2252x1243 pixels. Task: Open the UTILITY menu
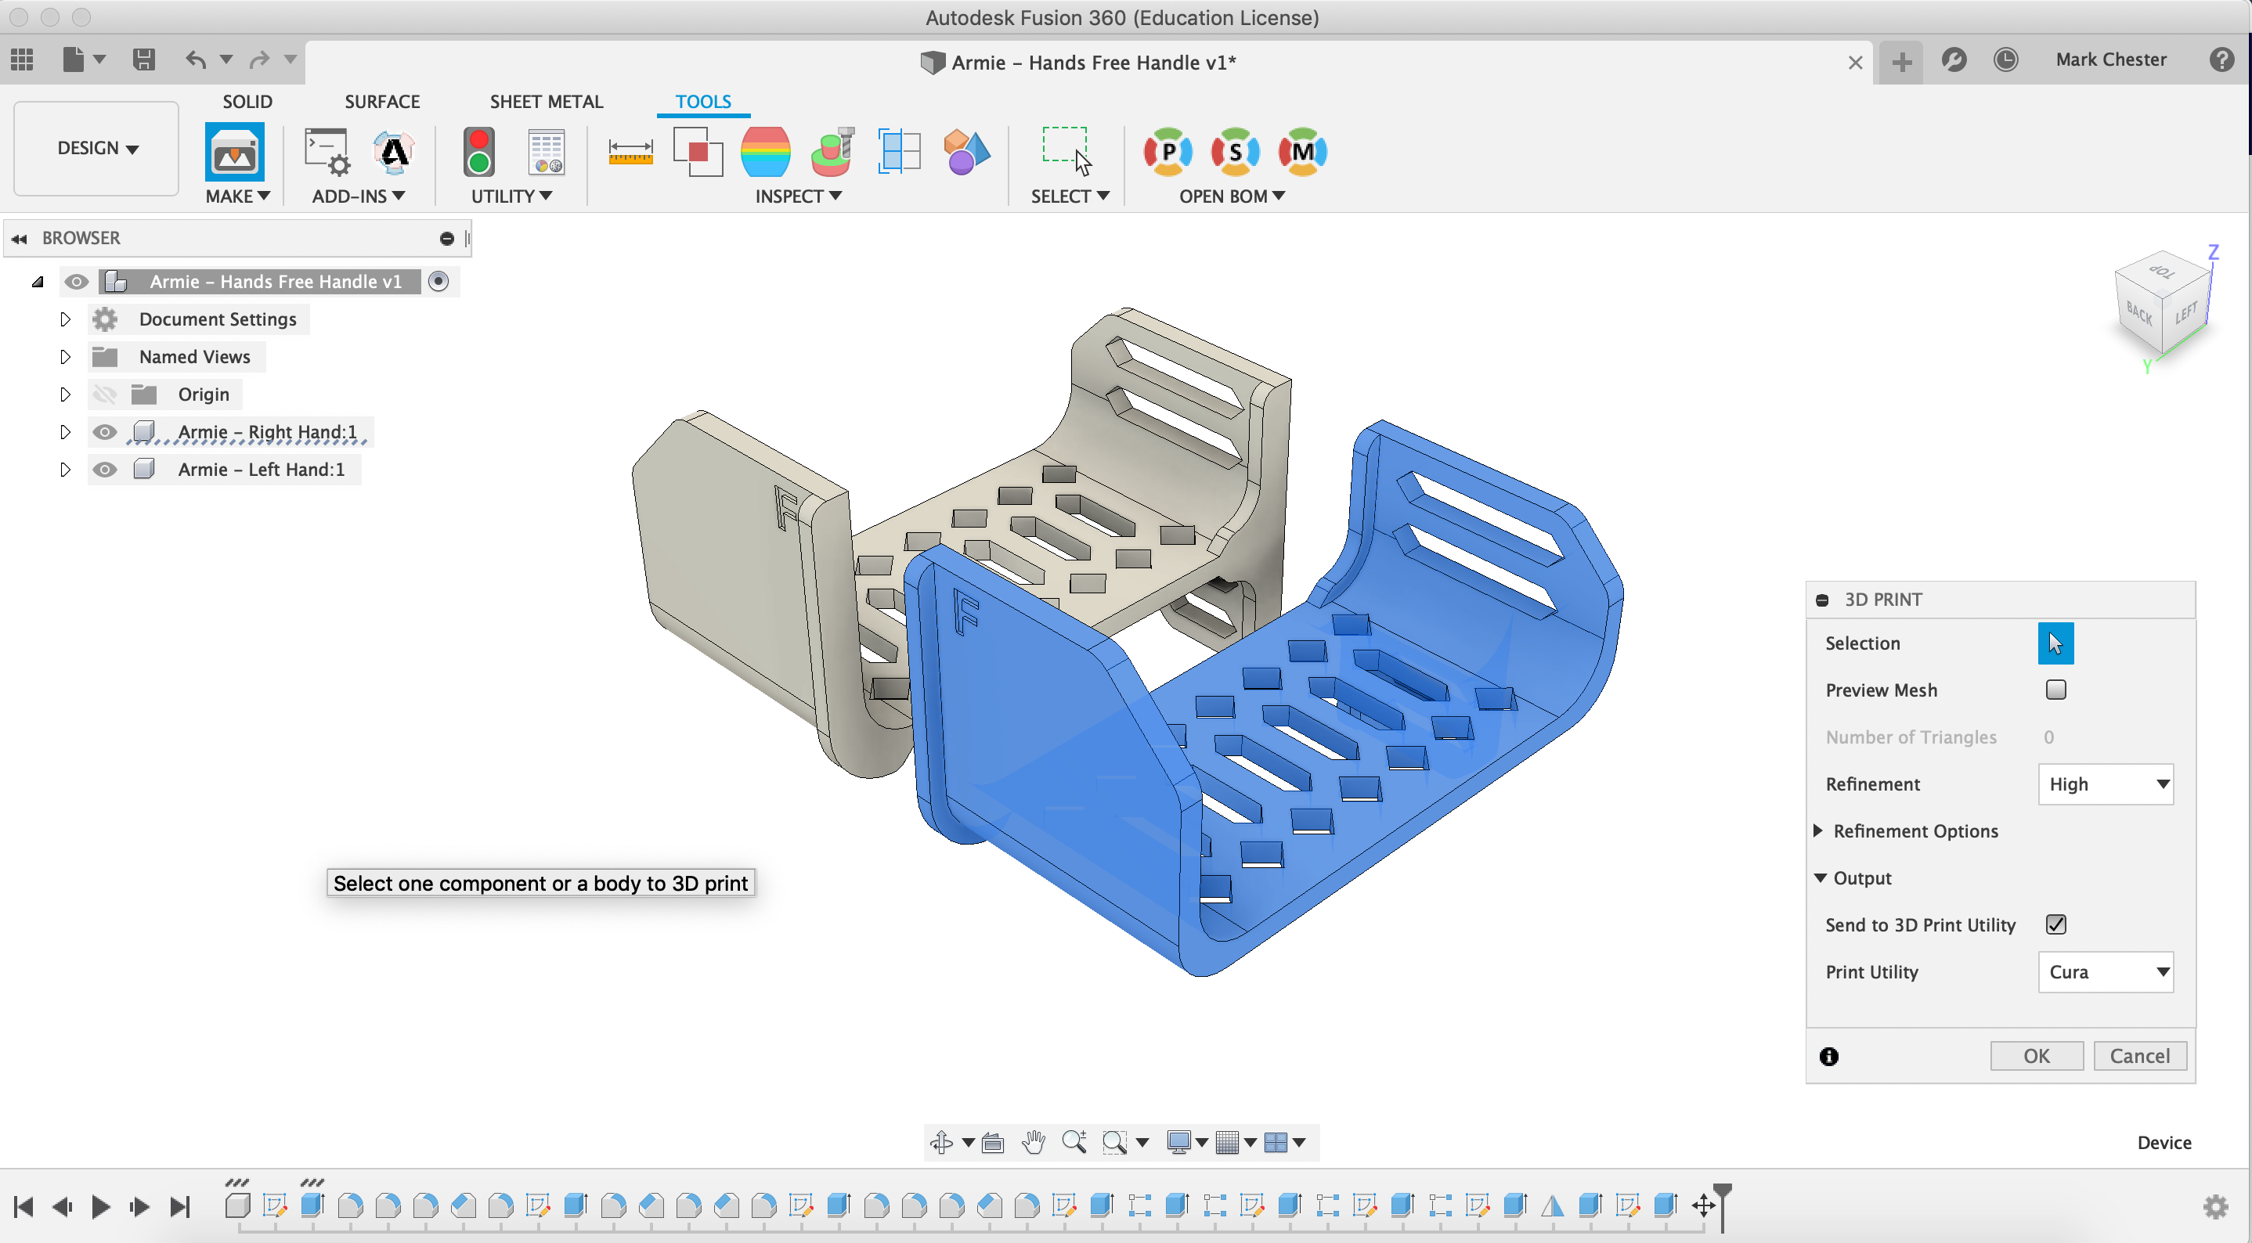511,196
